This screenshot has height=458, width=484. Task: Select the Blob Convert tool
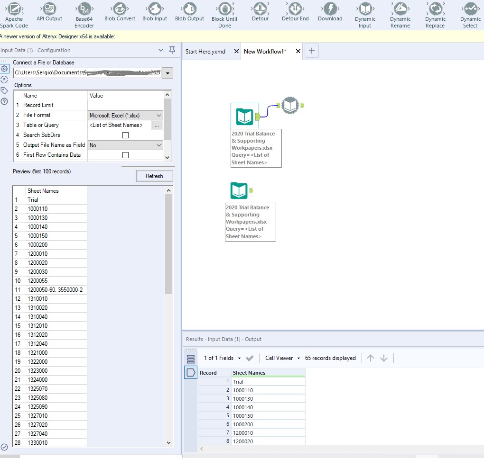pos(120,9)
